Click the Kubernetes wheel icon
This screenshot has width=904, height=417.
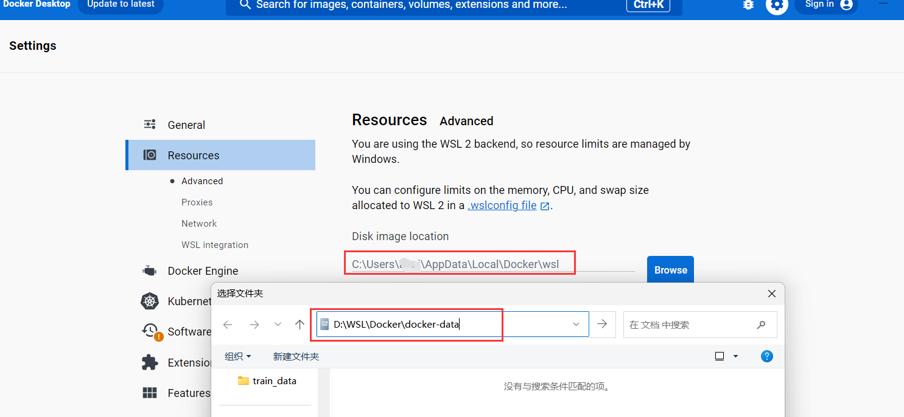click(x=150, y=301)
